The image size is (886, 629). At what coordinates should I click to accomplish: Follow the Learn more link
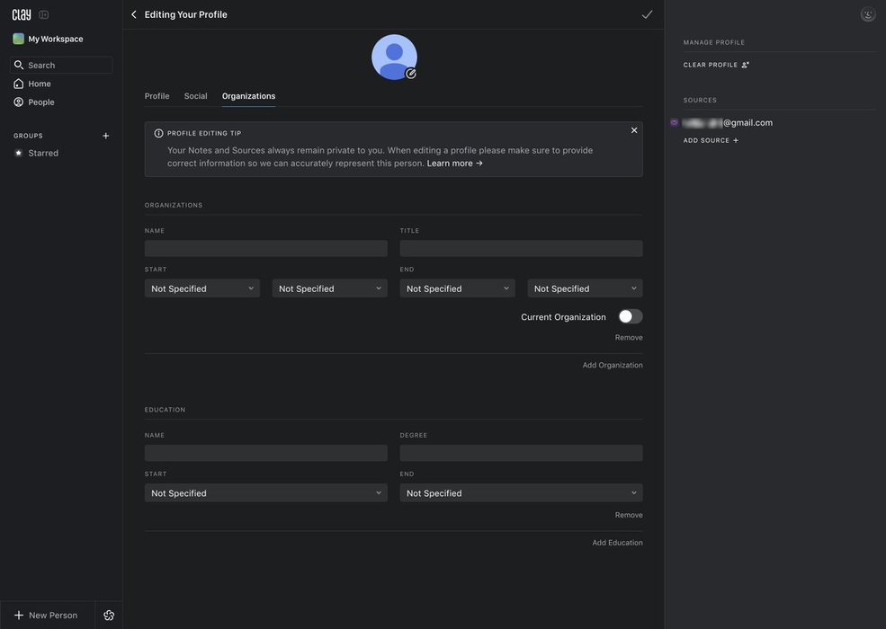tap(454, 164)
